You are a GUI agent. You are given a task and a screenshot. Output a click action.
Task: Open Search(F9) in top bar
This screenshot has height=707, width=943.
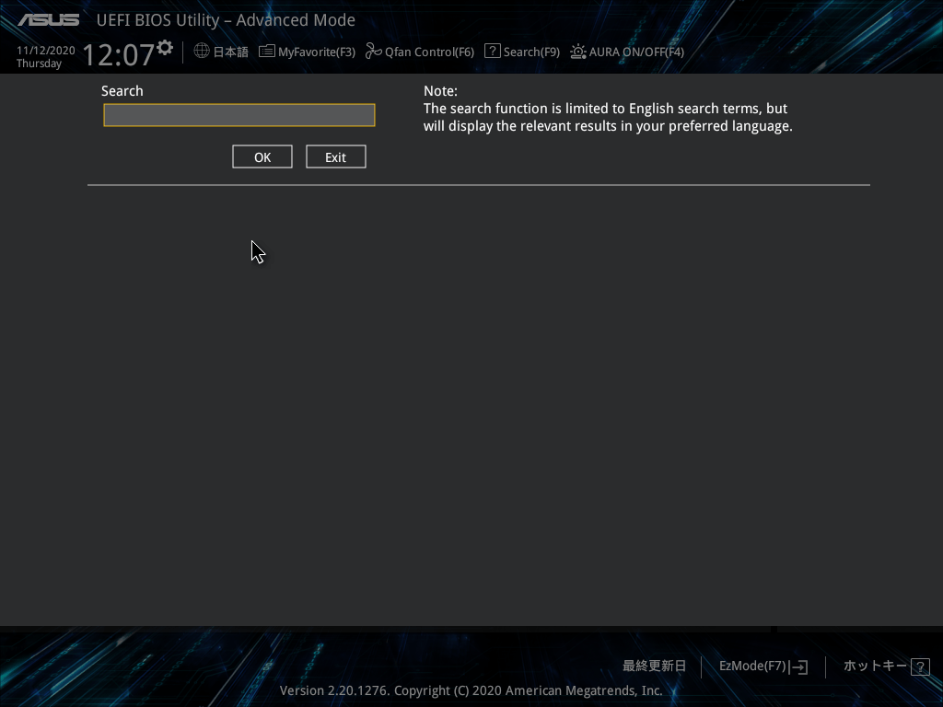click(x=531, y=52)
